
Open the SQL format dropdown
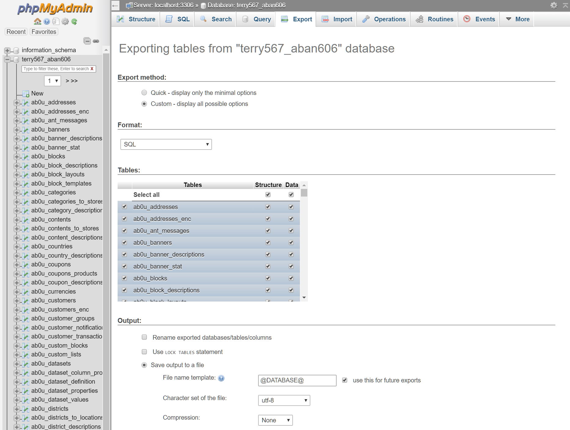[x=166, y=144]
